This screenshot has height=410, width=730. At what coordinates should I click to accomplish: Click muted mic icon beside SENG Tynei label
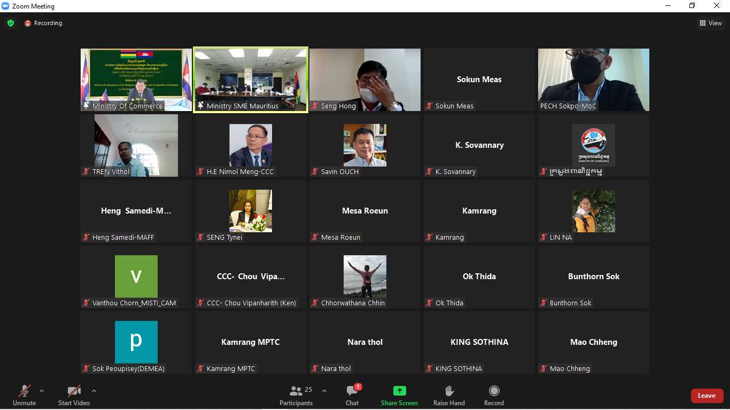(x=200, y=238)
